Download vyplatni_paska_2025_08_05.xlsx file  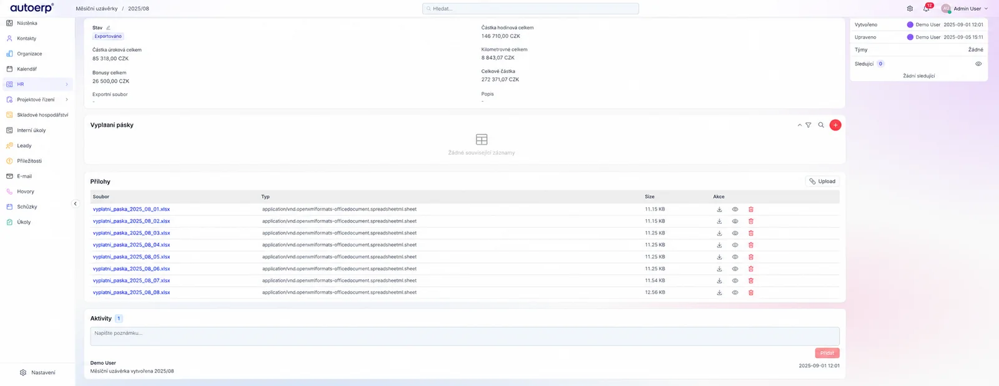coord(719,257)
